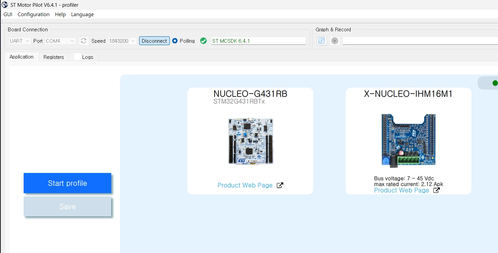Click the STM32G431RBTx subtitle text
This screenshot has height=253, width=498.
(239, 102)
